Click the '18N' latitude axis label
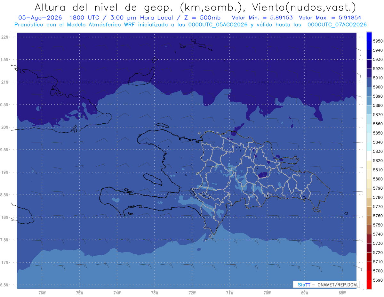 tap(5, 217)
